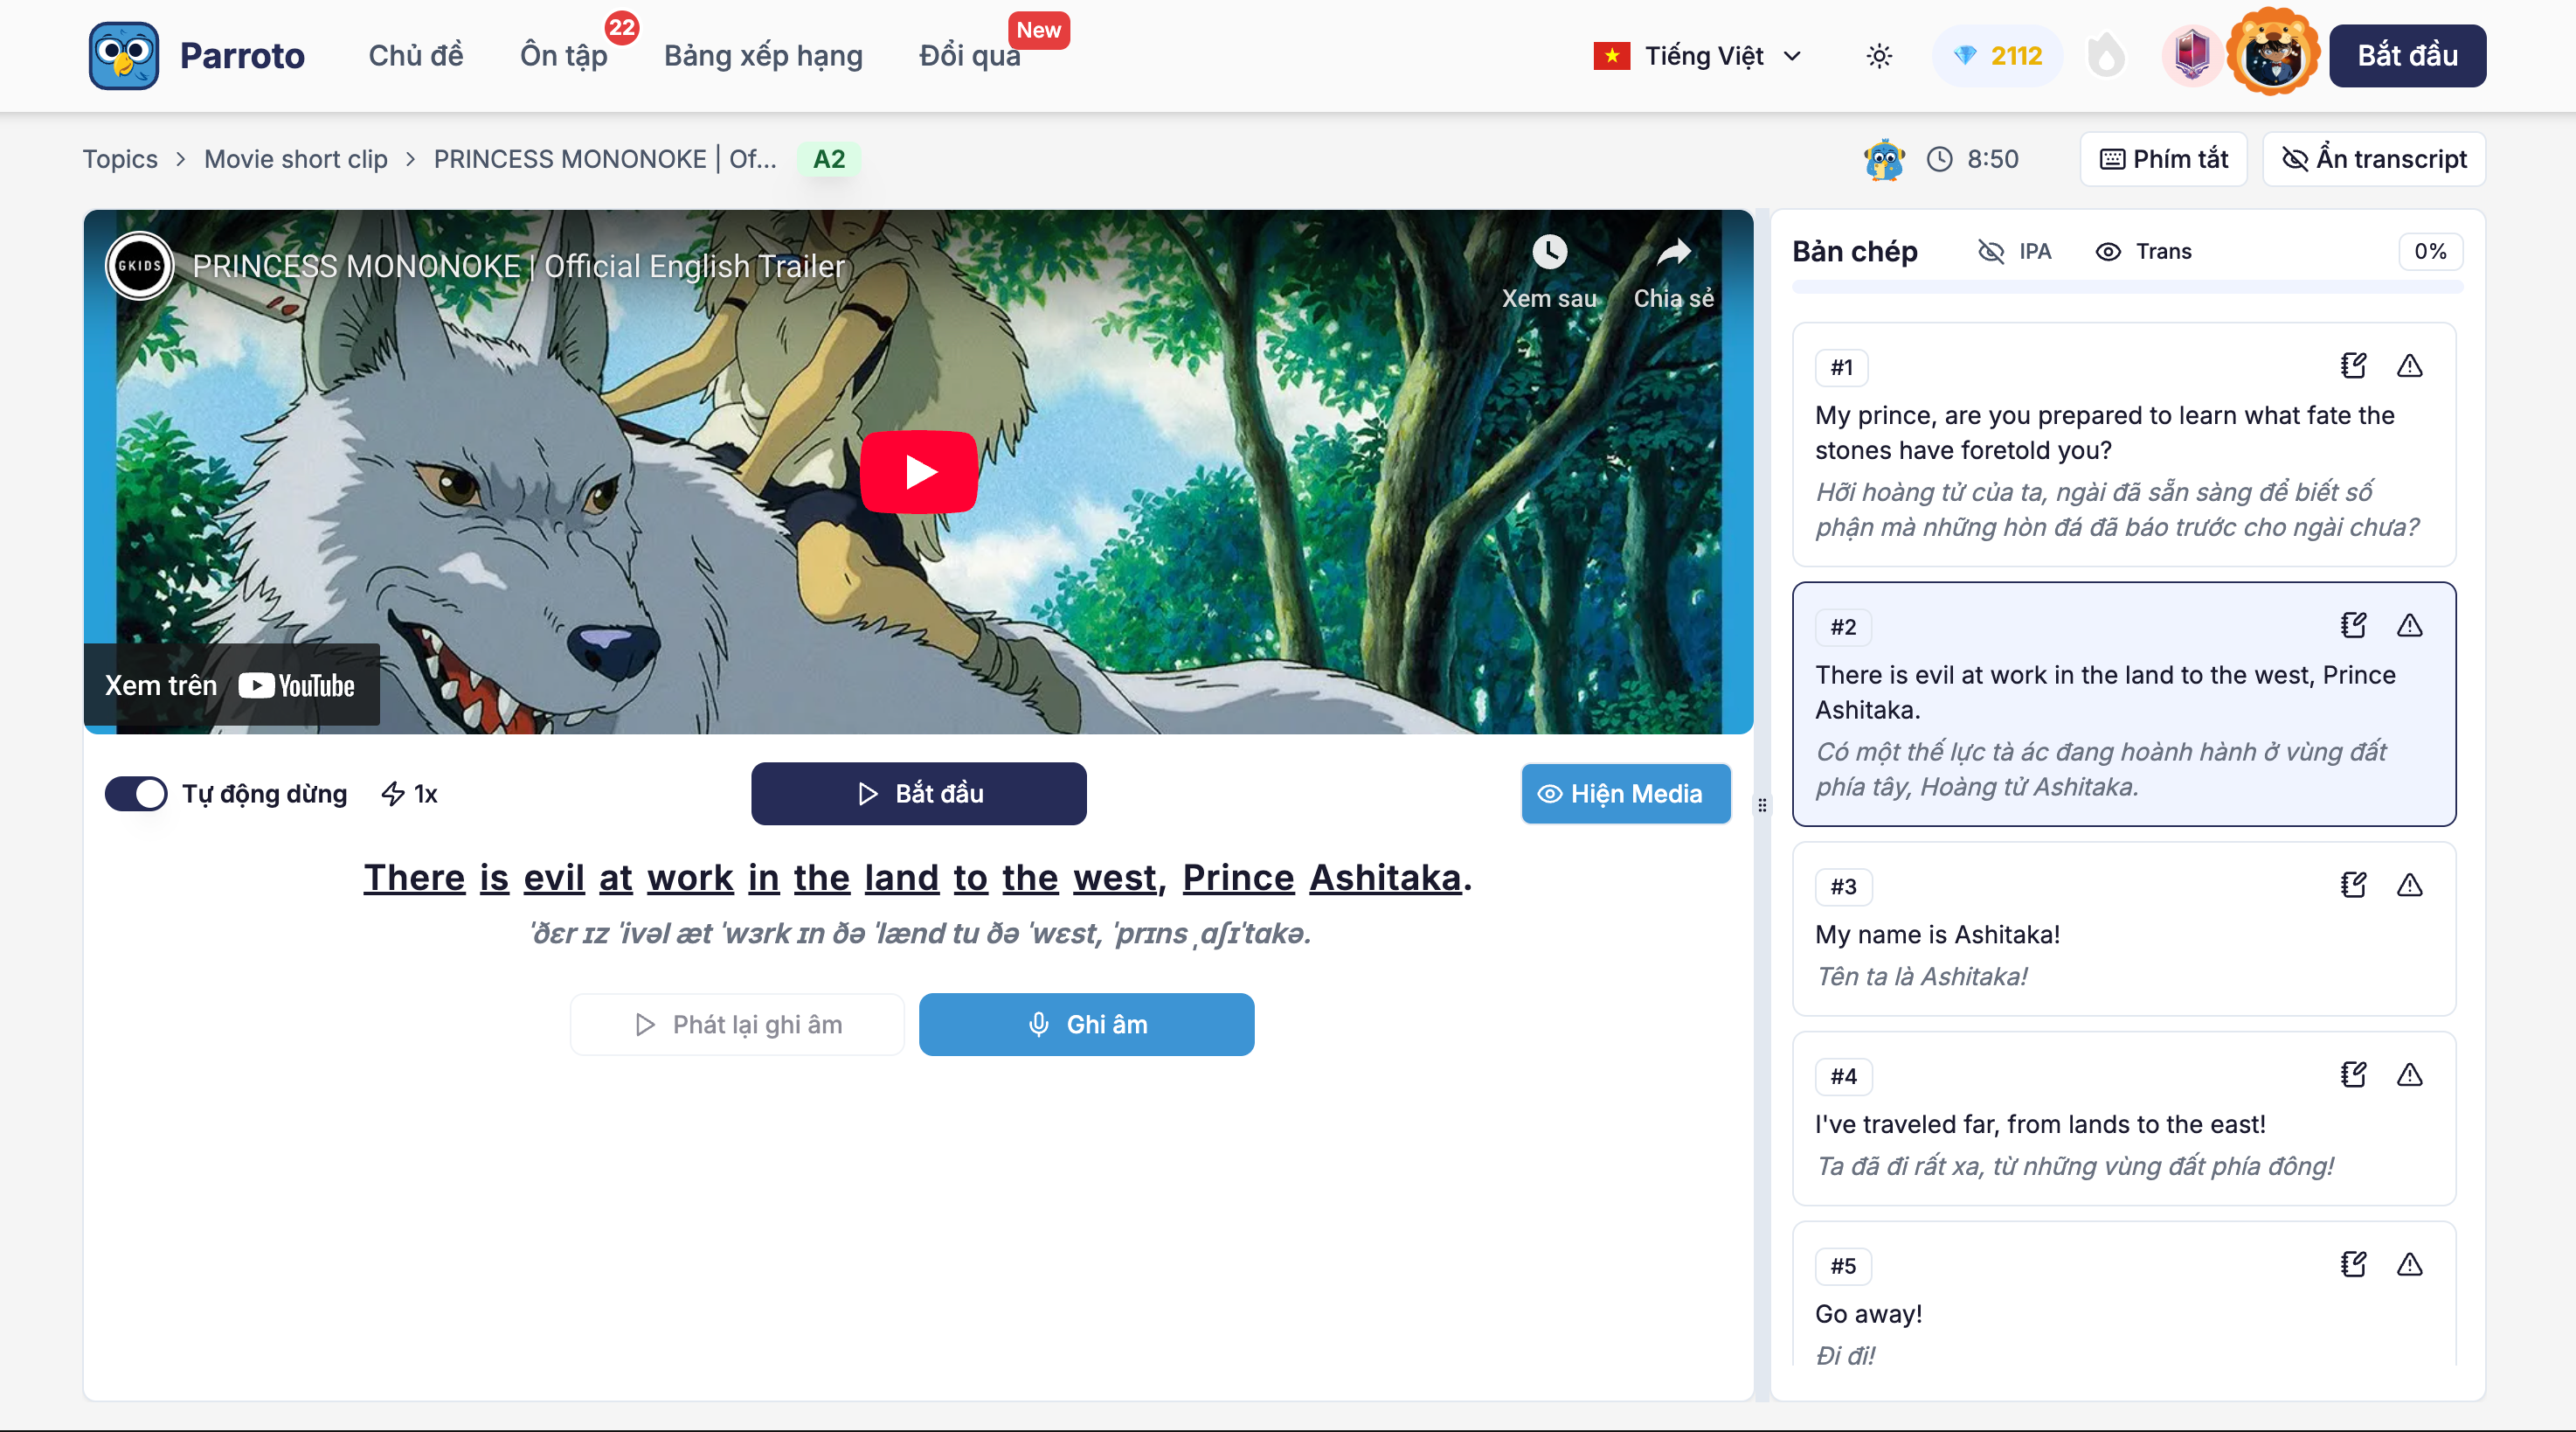The height and width of the screenshot is (1432, 2576).
Task: Click the 0% progress badge
Action: point(2430,251)
